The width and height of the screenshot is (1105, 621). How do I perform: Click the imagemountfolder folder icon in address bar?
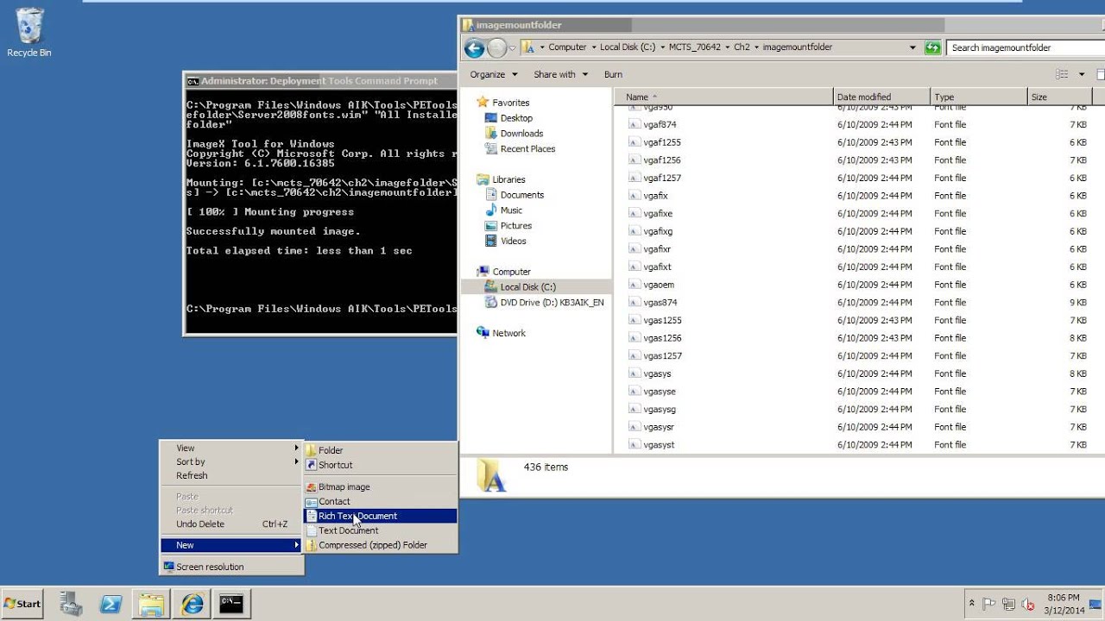[527, 47]
